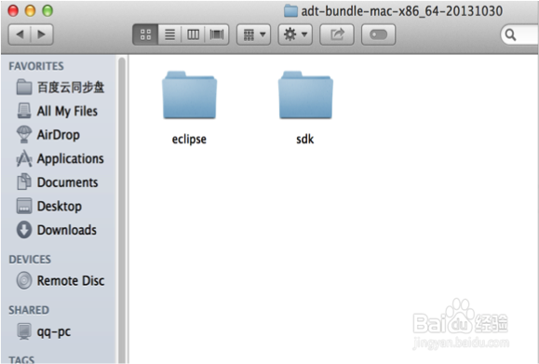The height and width of the screenshot is (364, 539).
Task: Click the Documents icon in sidebar
Action: [24, 182]
